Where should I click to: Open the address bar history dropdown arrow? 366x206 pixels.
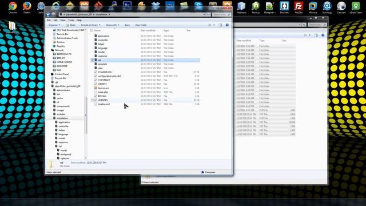tap(204, 14)
